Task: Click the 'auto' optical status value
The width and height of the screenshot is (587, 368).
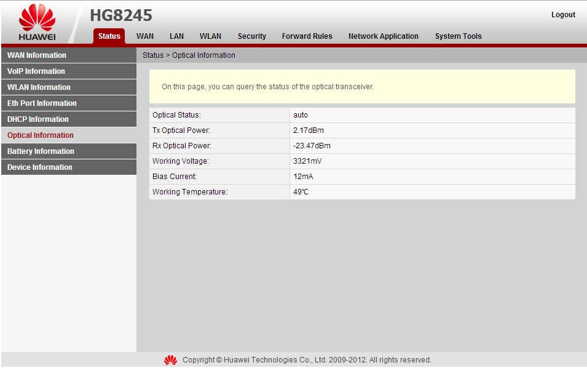Action: pos(300,115)
